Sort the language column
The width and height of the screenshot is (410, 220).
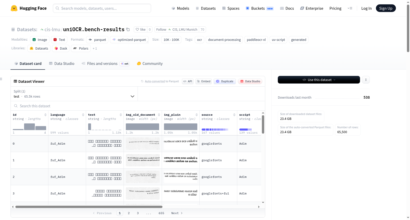coord(83,115)
